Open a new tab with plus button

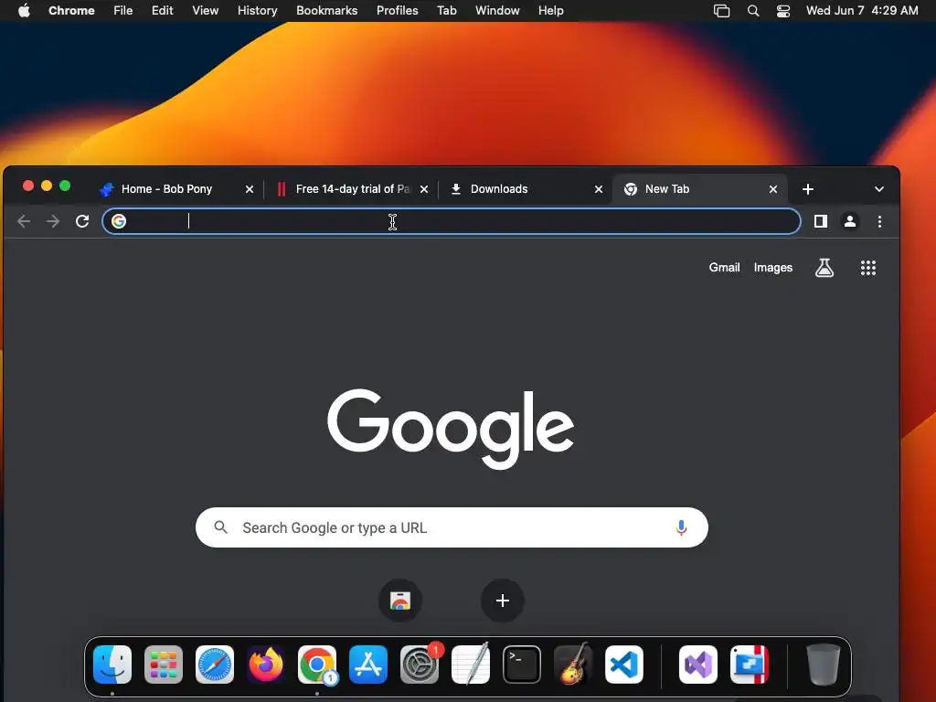click(808, 189)
